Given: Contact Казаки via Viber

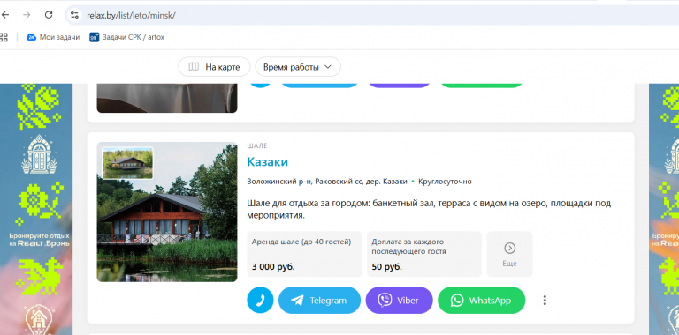Looking at the screenshot, I should pyautogui.click(x=400, y=300).
